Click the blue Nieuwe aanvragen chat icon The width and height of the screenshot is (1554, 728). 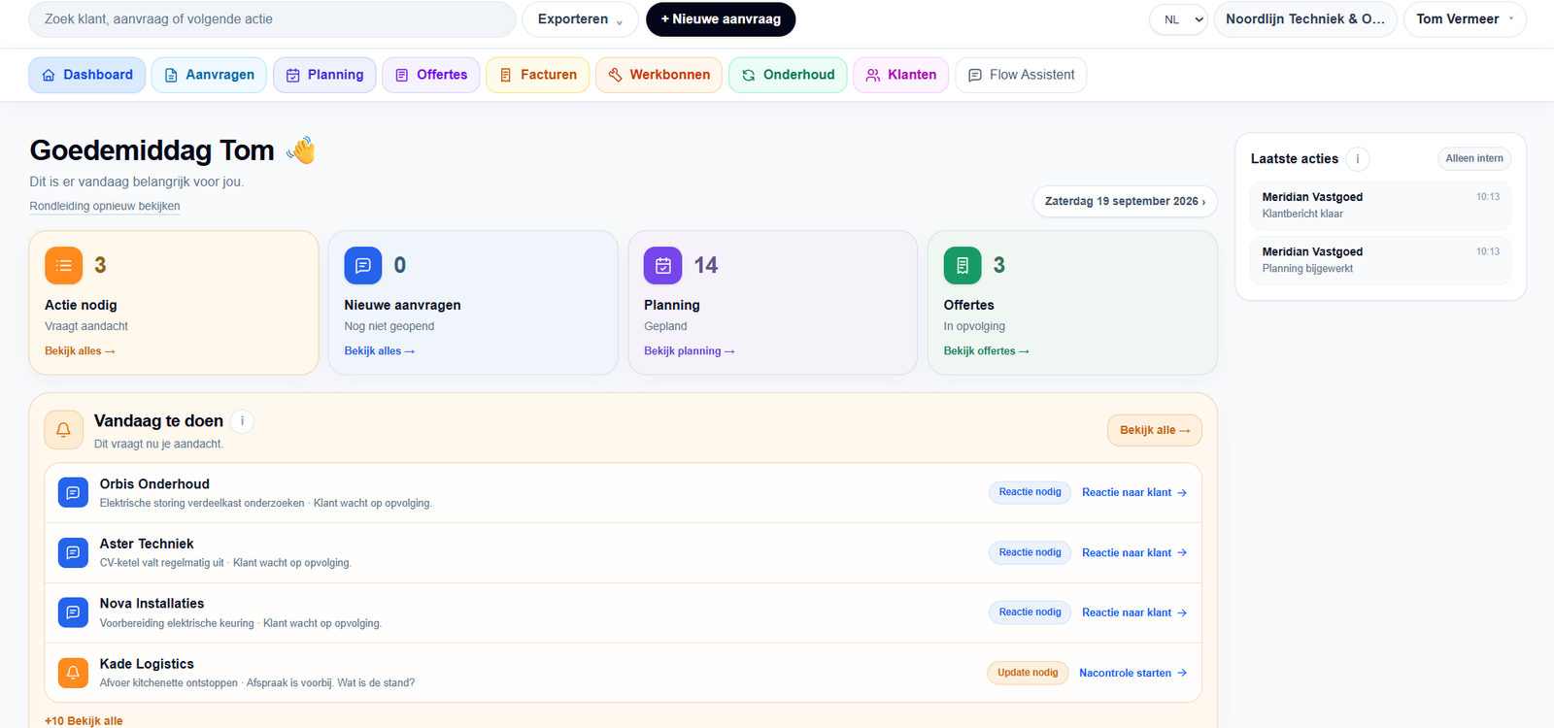coord(363,266)
